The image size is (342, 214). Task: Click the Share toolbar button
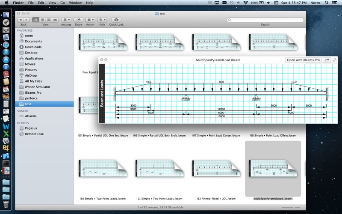78,20
